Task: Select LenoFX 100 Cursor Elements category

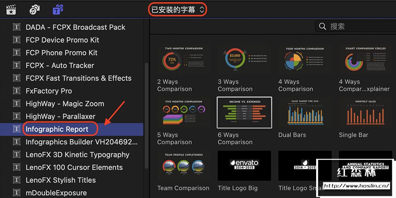Action: coord(74,168)
